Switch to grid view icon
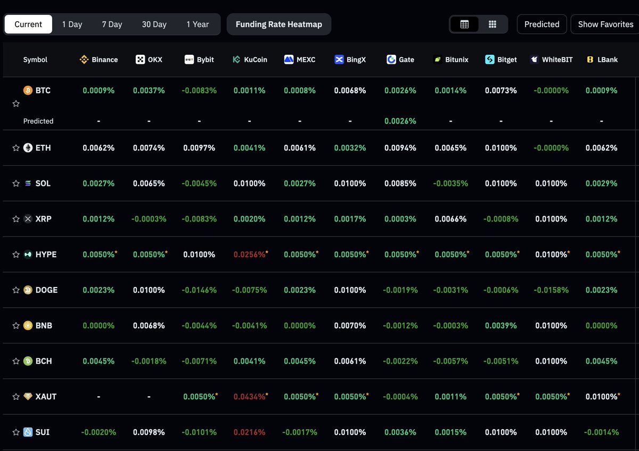 pyautogui.click(x=493, y=24)
